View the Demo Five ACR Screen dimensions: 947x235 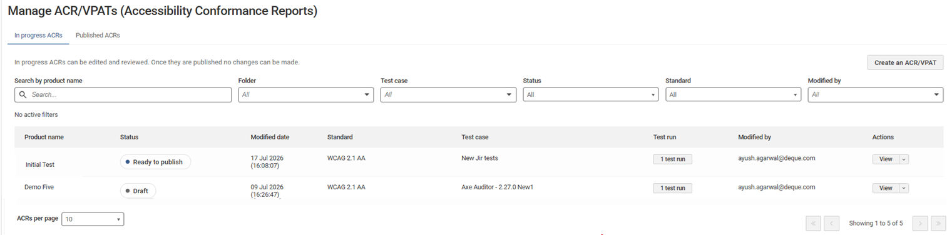[886, 188]
